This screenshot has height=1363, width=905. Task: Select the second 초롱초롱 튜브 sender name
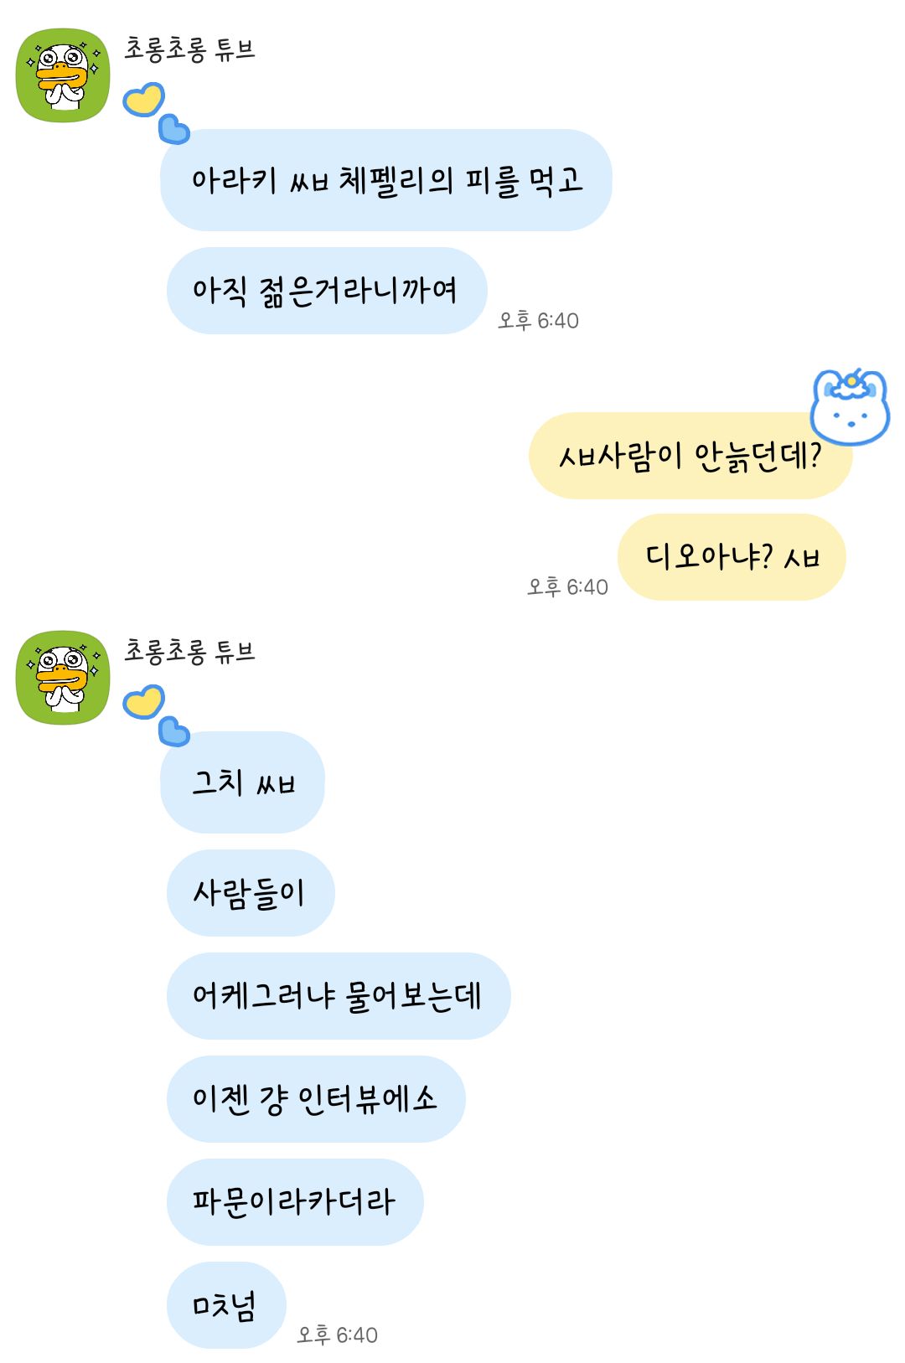click(x=189, y=651)
